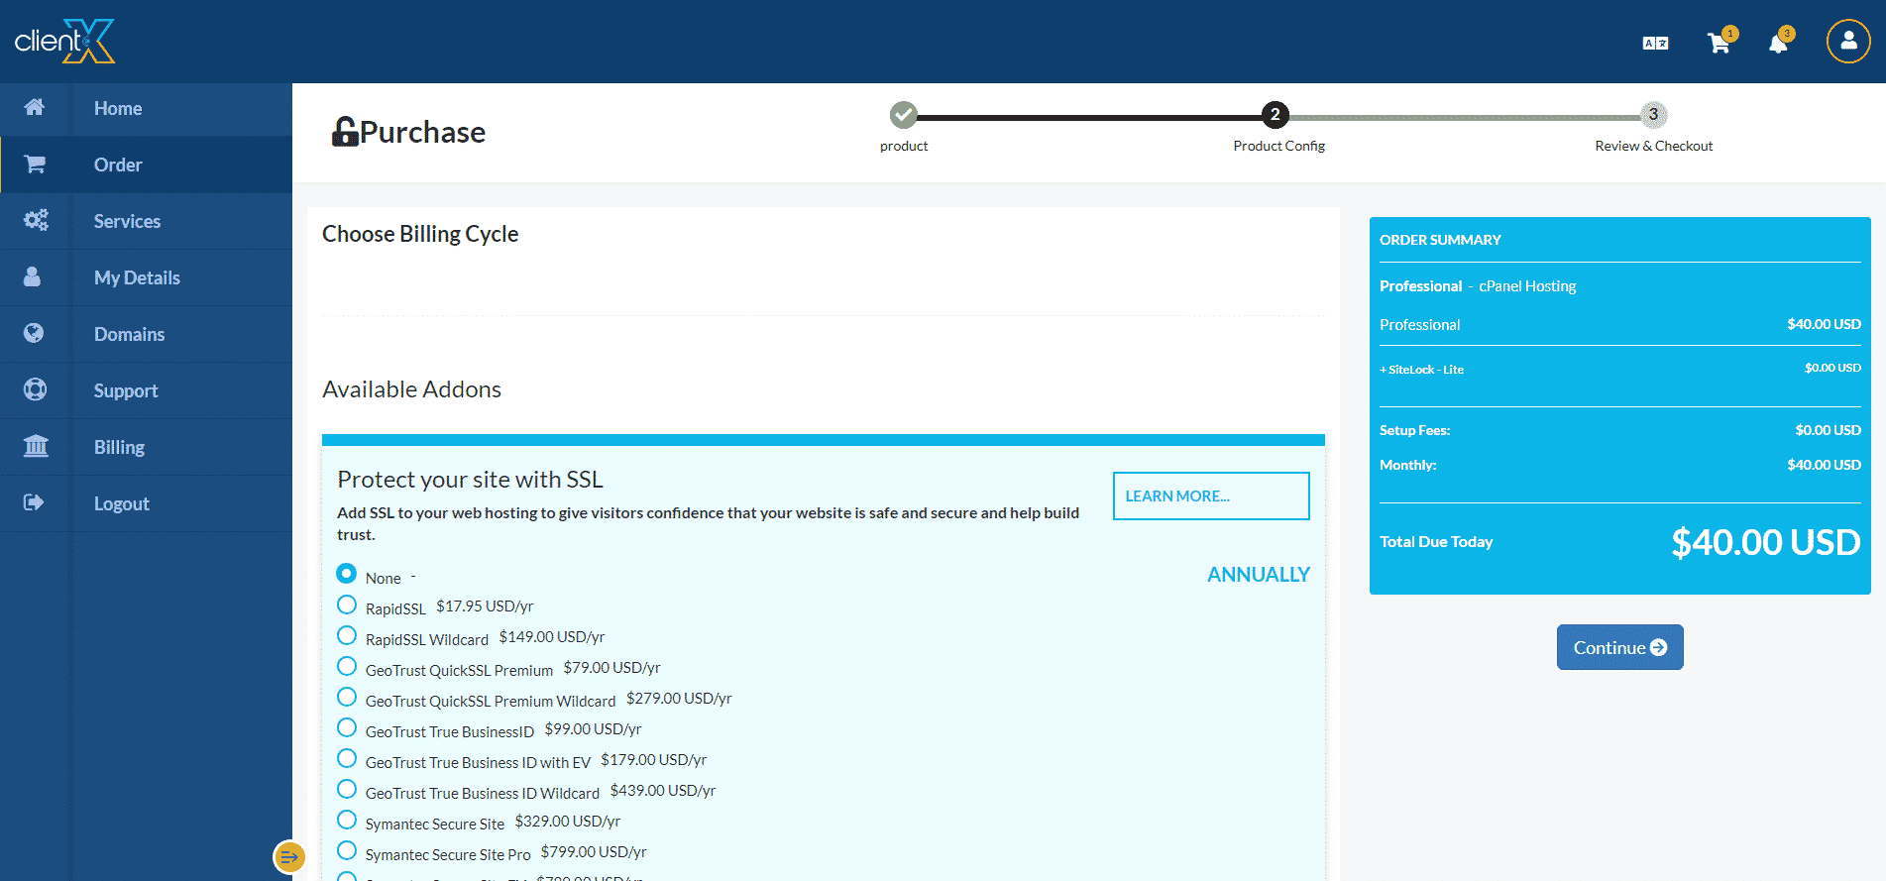Viewport: 1886px width, 881px height.
Task: Click the Home house icon in sidebar
Action: click(35, 108)
